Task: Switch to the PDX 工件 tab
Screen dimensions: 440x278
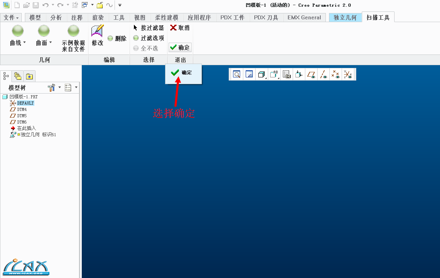Action: [x=232, y=18]
